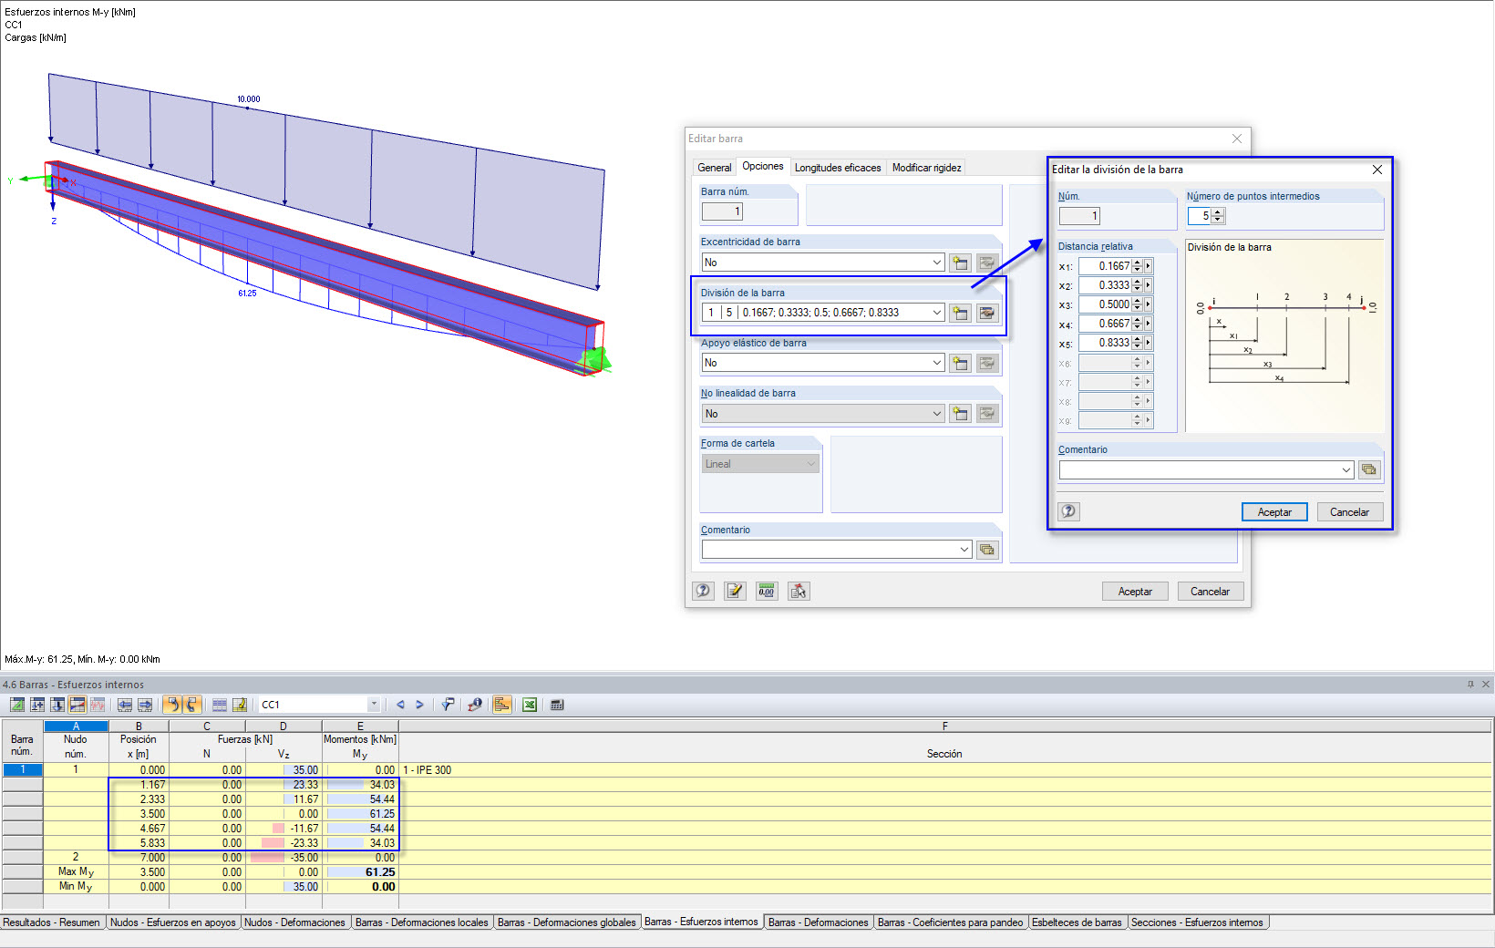Click Cancelar in Editar la división dialog
The image size is (1495, 948).
tap(1349, 512)
